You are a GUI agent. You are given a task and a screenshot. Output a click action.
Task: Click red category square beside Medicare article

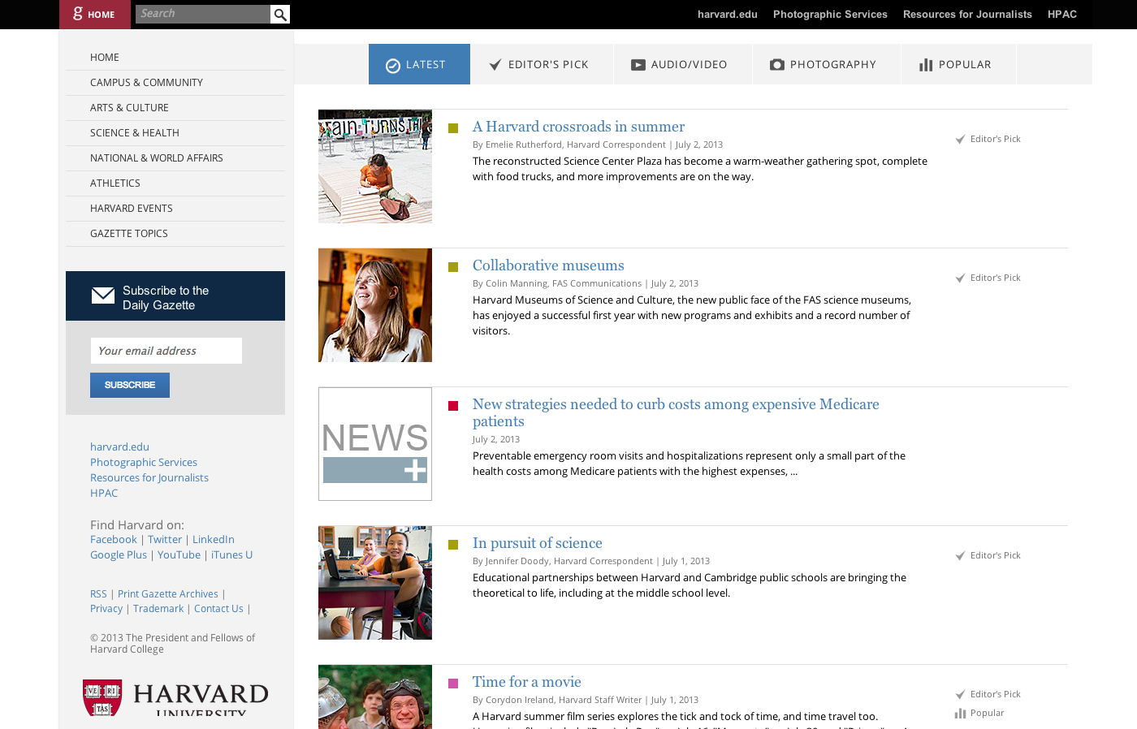click(x=453, y=406)
